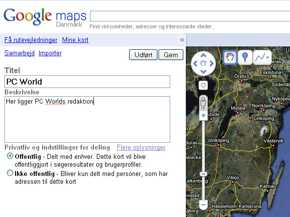Zoom out with the minus button

(203, 205)
